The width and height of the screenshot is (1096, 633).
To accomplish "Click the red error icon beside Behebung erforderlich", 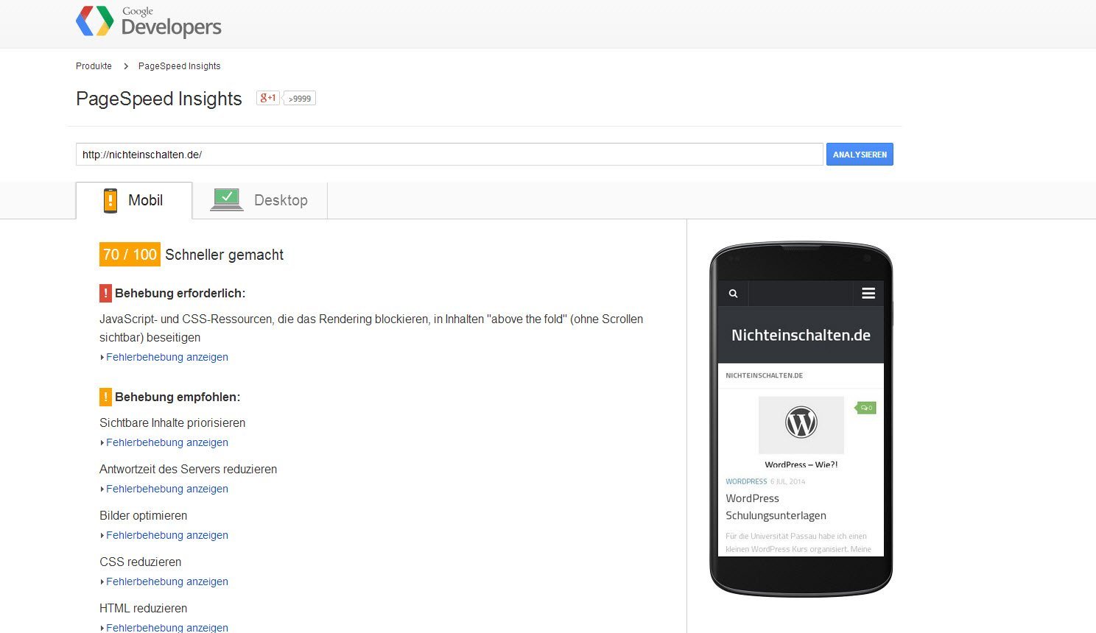I will (105, 293).
